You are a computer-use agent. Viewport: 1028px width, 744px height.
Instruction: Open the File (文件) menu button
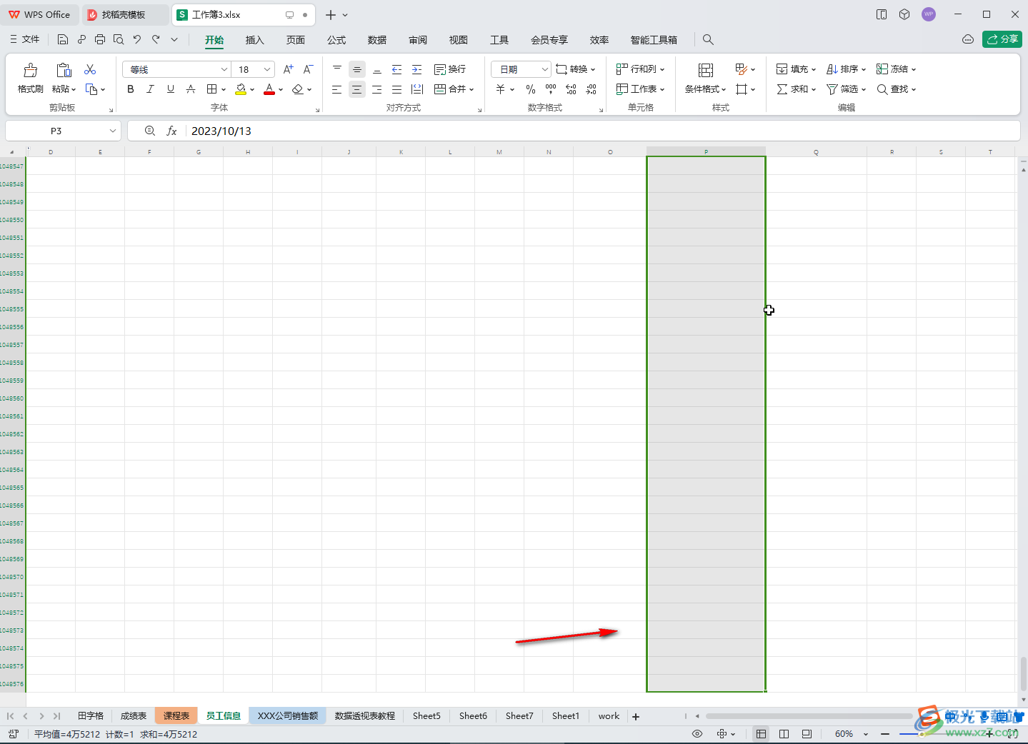25,40
